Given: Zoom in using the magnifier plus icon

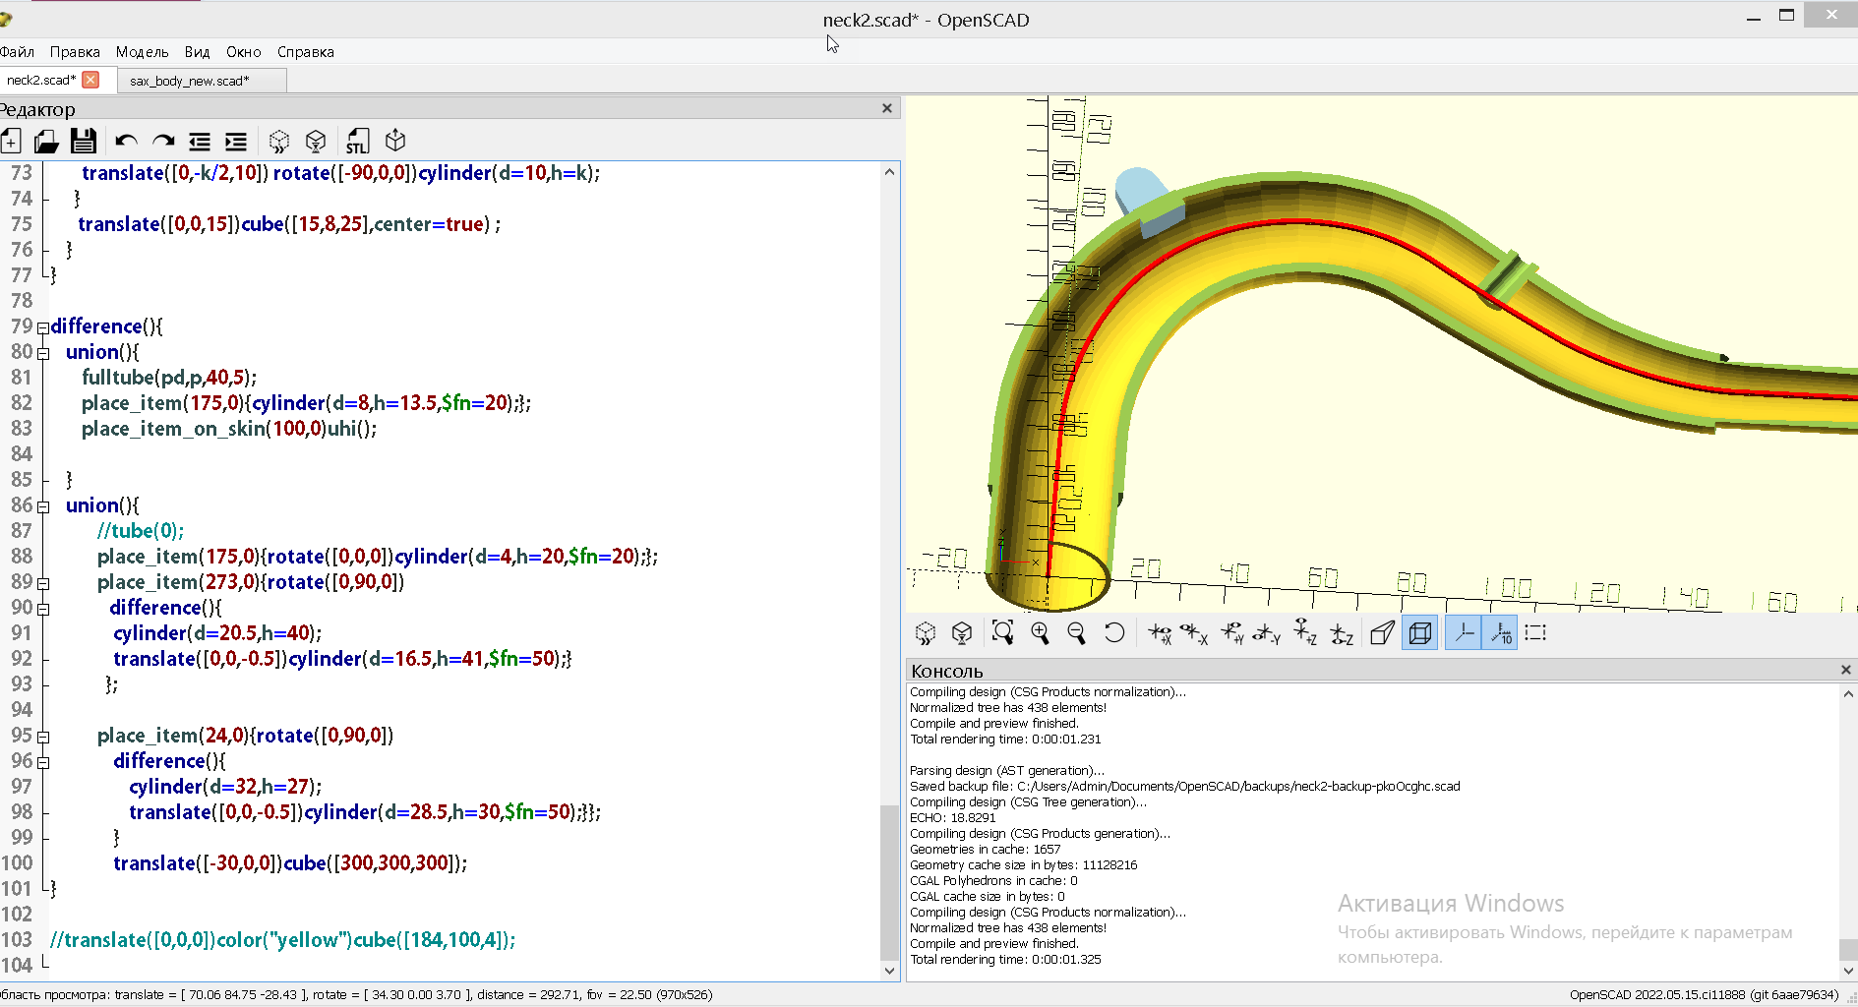Looking at the screenshot, I should [1040, 633].
